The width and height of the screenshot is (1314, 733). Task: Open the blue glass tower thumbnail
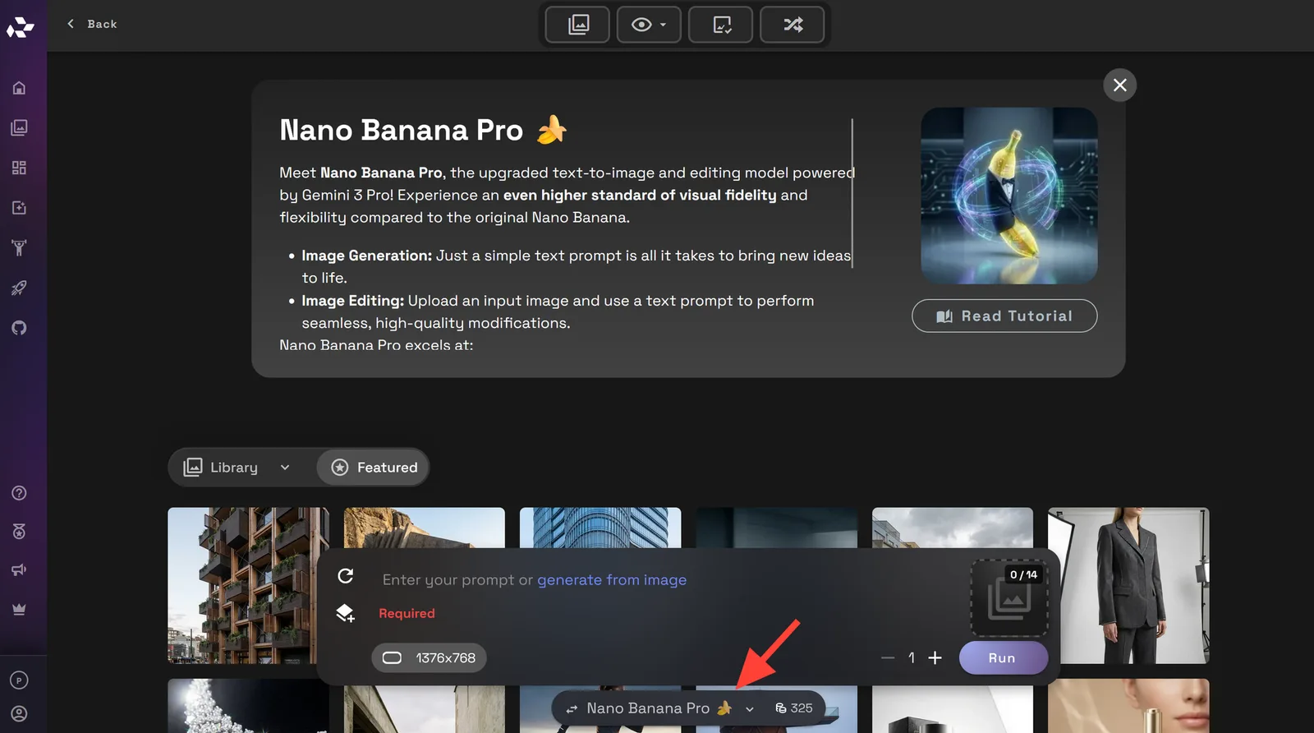[600, 528]
